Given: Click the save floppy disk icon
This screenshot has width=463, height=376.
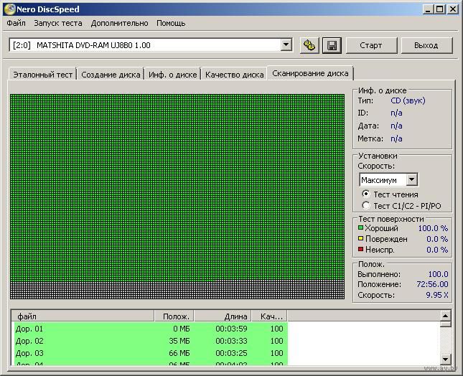Looking at the screenshot, I should point(332,45).
